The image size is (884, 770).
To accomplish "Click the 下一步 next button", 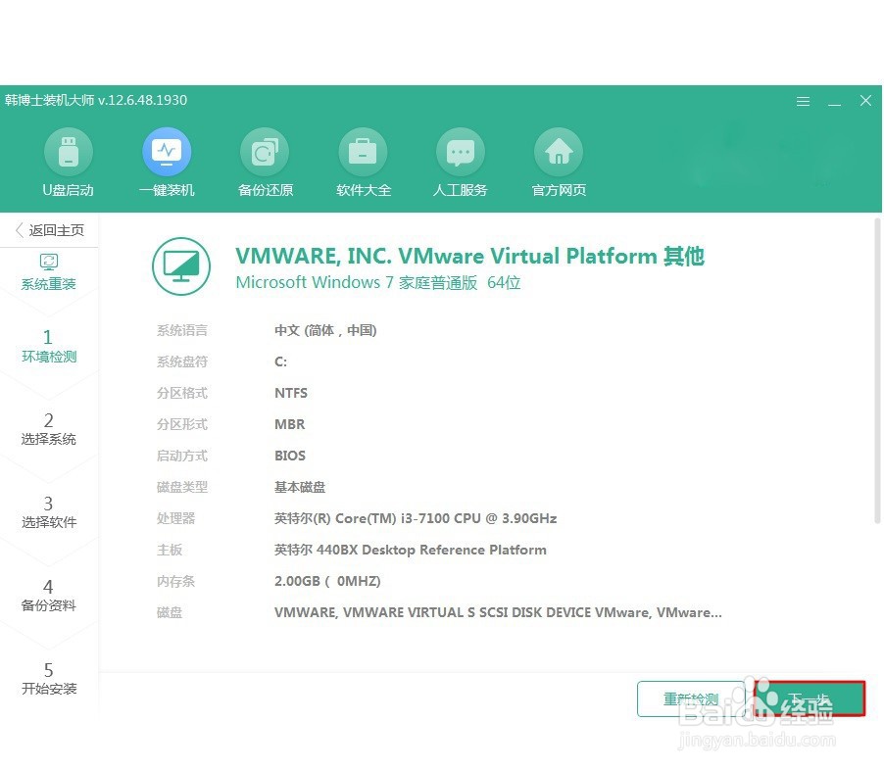I will coord(810,698).
